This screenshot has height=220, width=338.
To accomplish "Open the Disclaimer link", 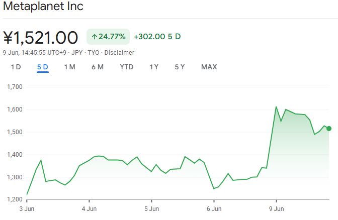I will tap(119, 52).
